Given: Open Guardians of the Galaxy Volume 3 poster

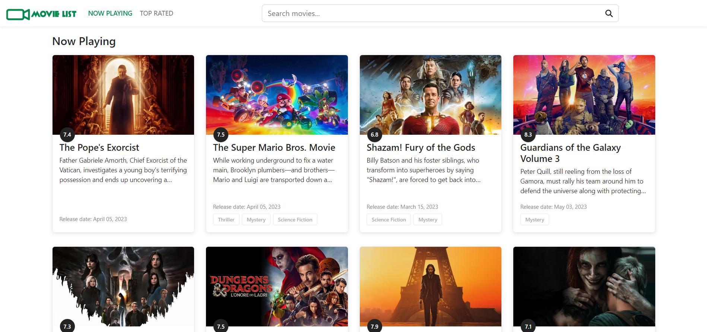Looking at the screenshot, I should 584,95.
